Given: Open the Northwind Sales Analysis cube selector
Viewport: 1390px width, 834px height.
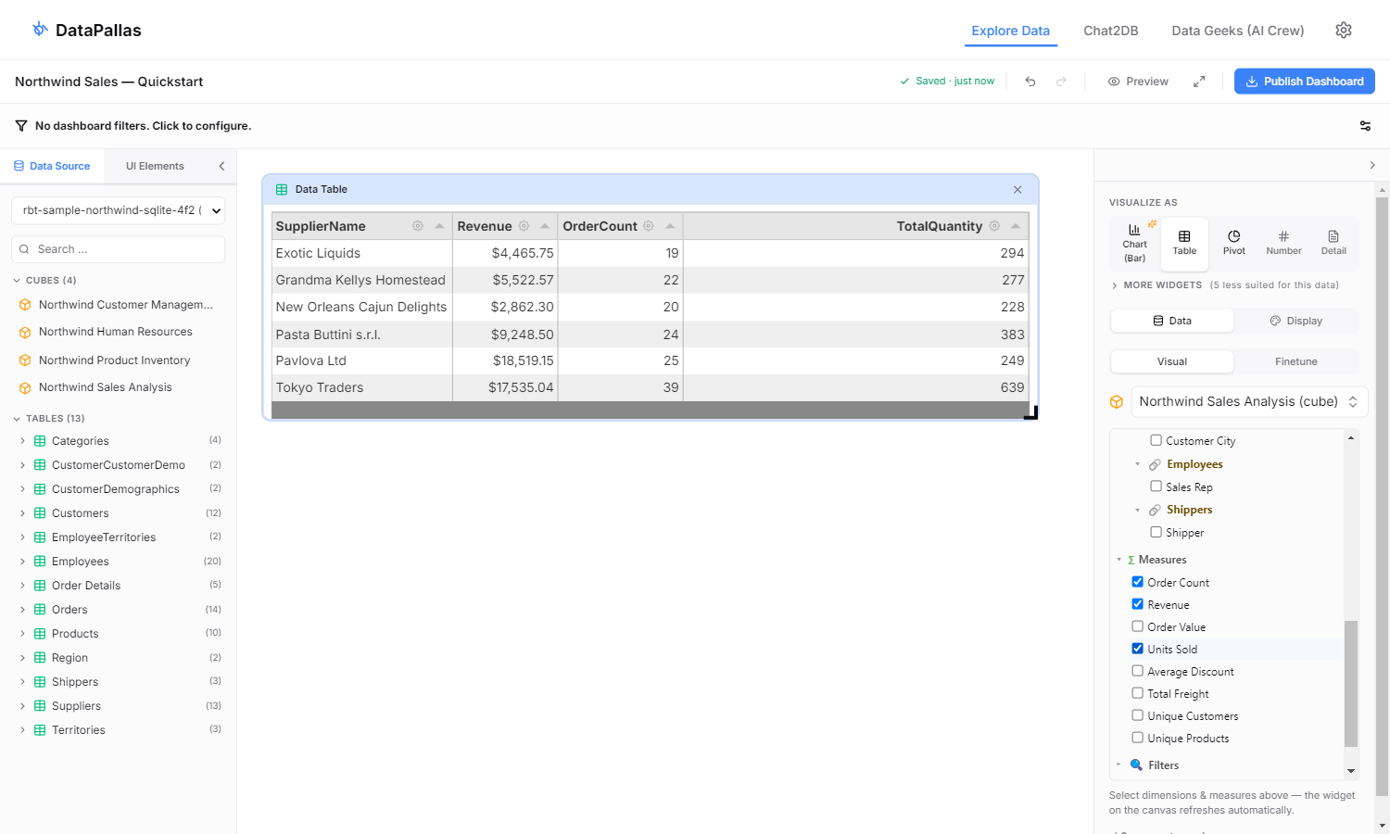Looking at the screenshot, I should point(1249,401).
